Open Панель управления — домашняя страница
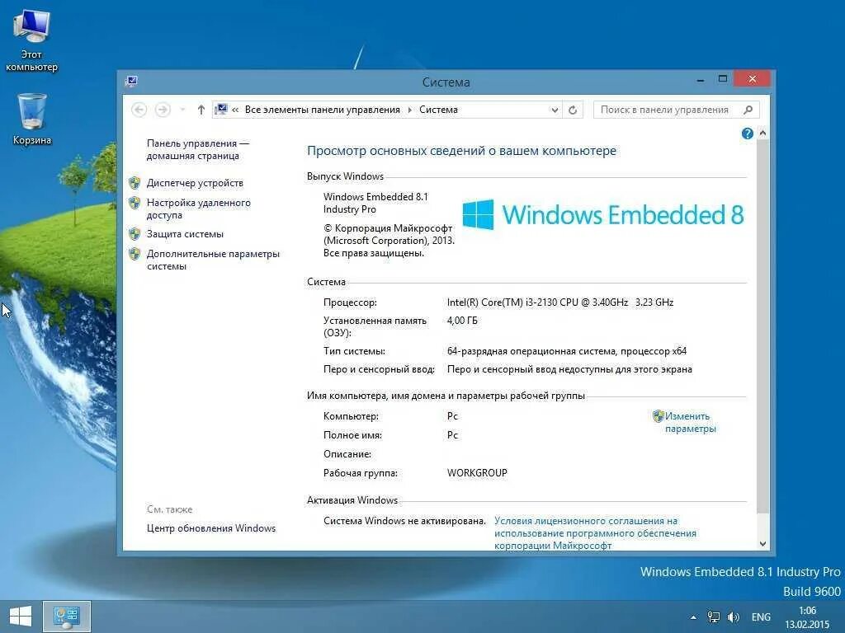Screen dimensions: 845x633 pos(197,150)
